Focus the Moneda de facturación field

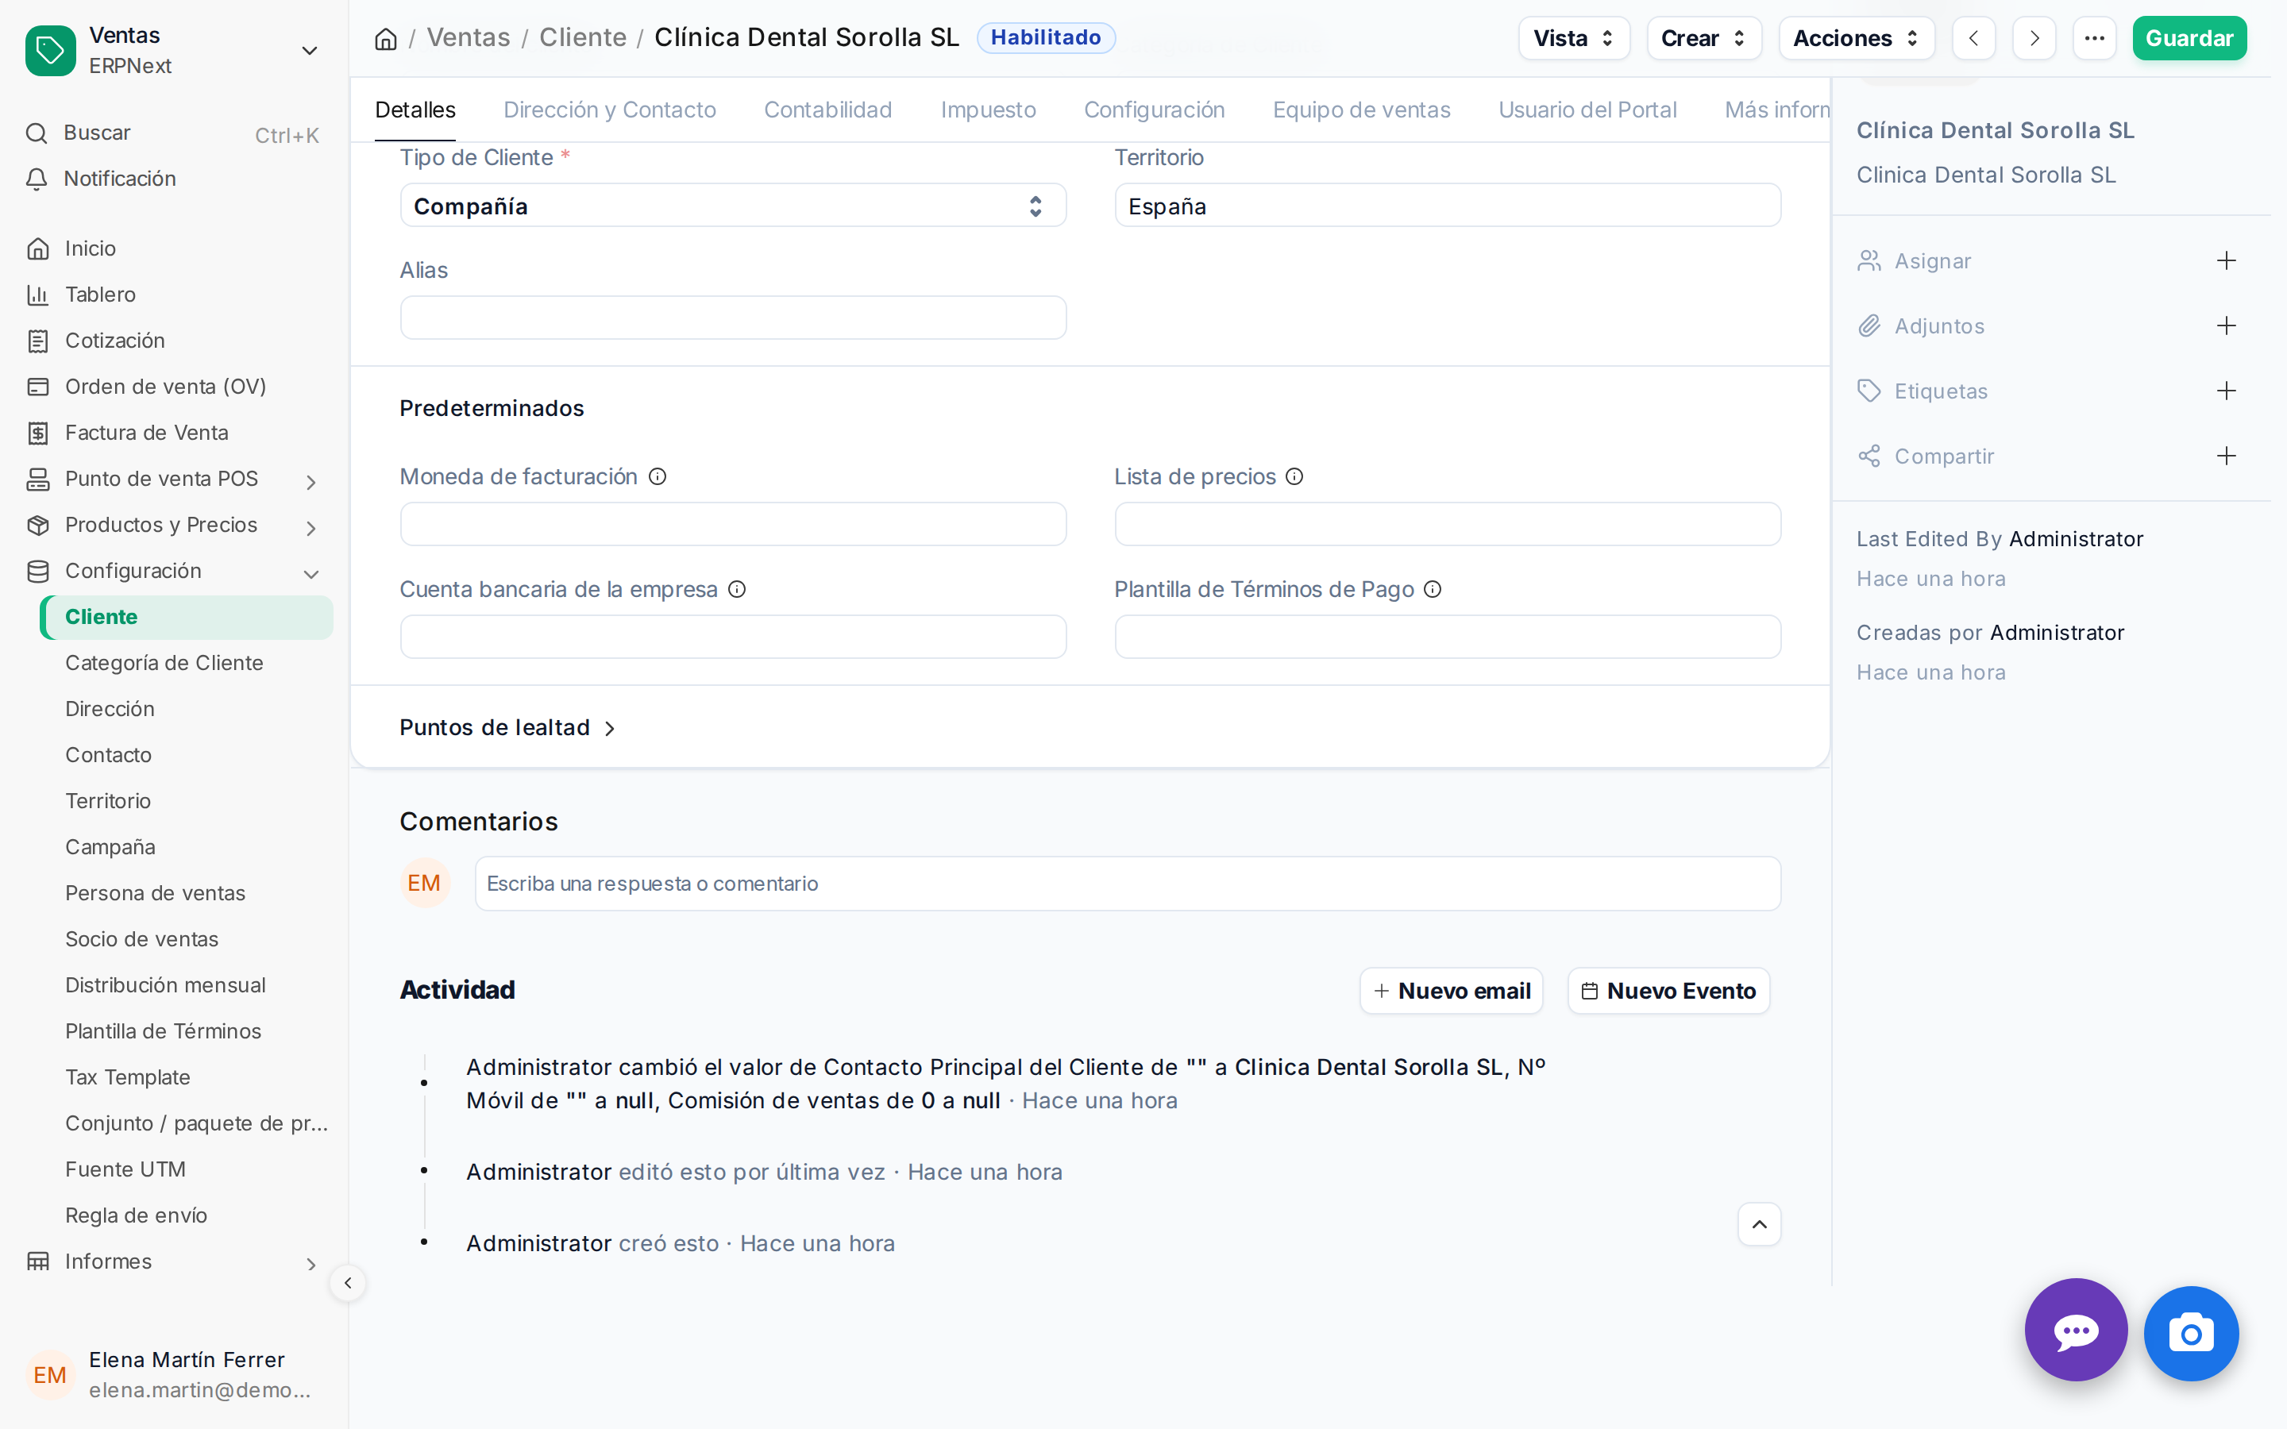[734, 524]
